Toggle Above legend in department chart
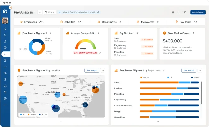The width and height of the screenshot is (209, 127). pos(195,78)
